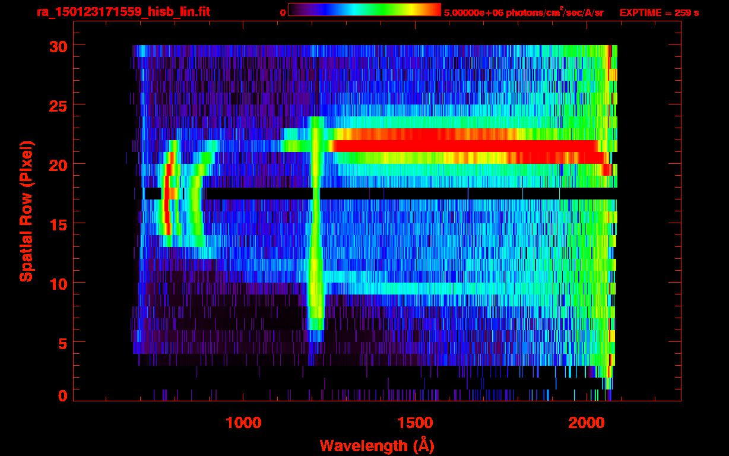Click the color bar minimum label 0
The width and height of the screenshot is (729, 456).
pos(283,12)
